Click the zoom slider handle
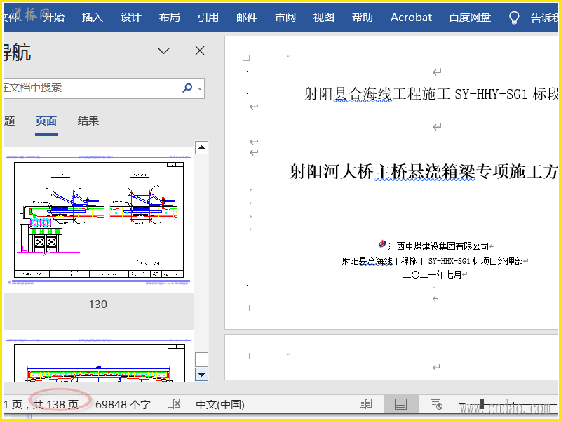This screenshot has height=421, width=561. 482,405
